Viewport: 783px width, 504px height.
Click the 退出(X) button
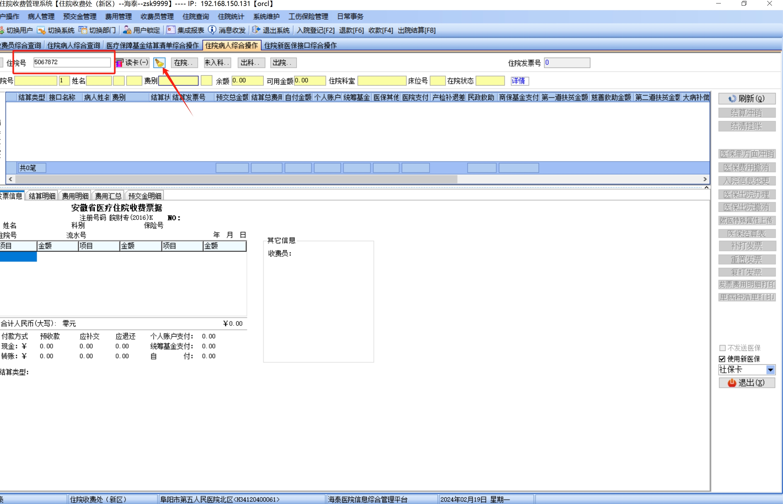747,383
